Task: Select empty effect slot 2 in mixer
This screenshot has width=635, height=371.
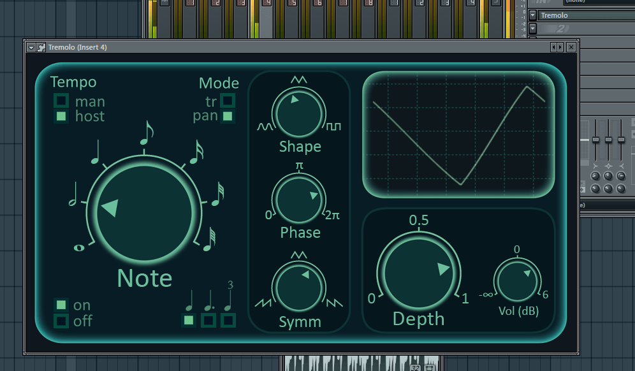Action: pos(587,28)
